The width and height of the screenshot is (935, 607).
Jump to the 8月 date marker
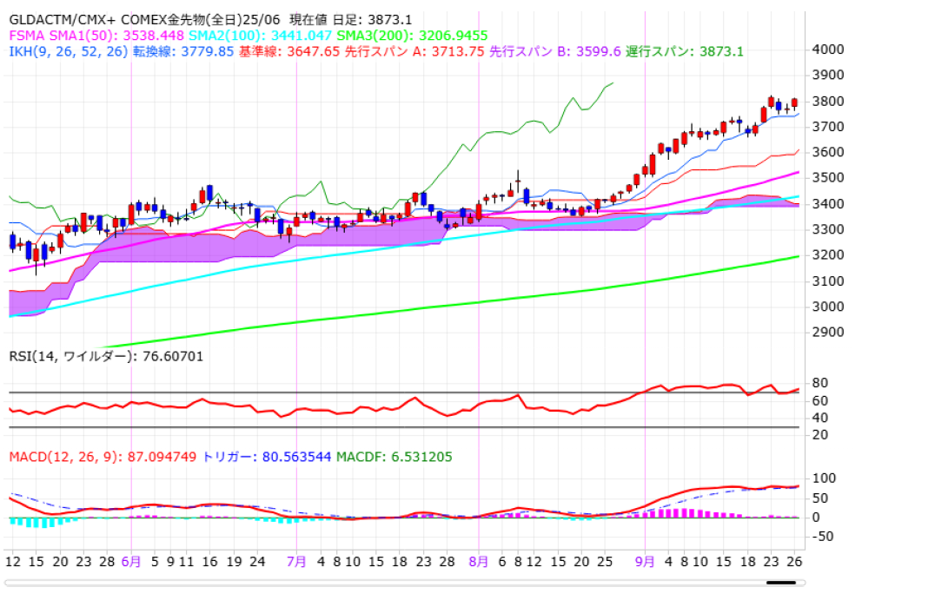(479, 561)
